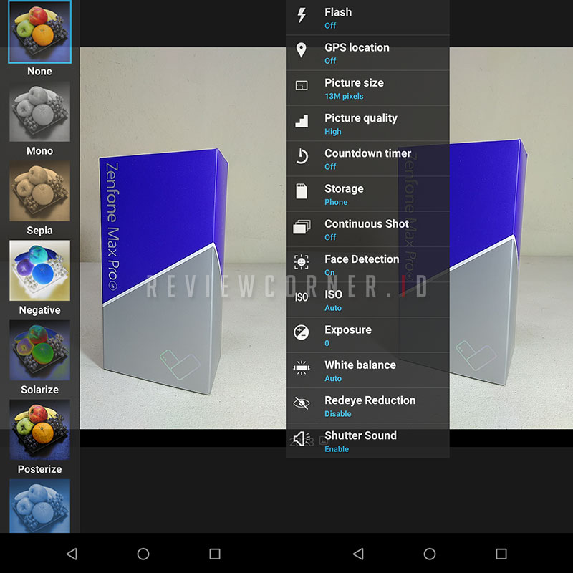Toggle Shutter Sound setting

[x=360, y=440]
